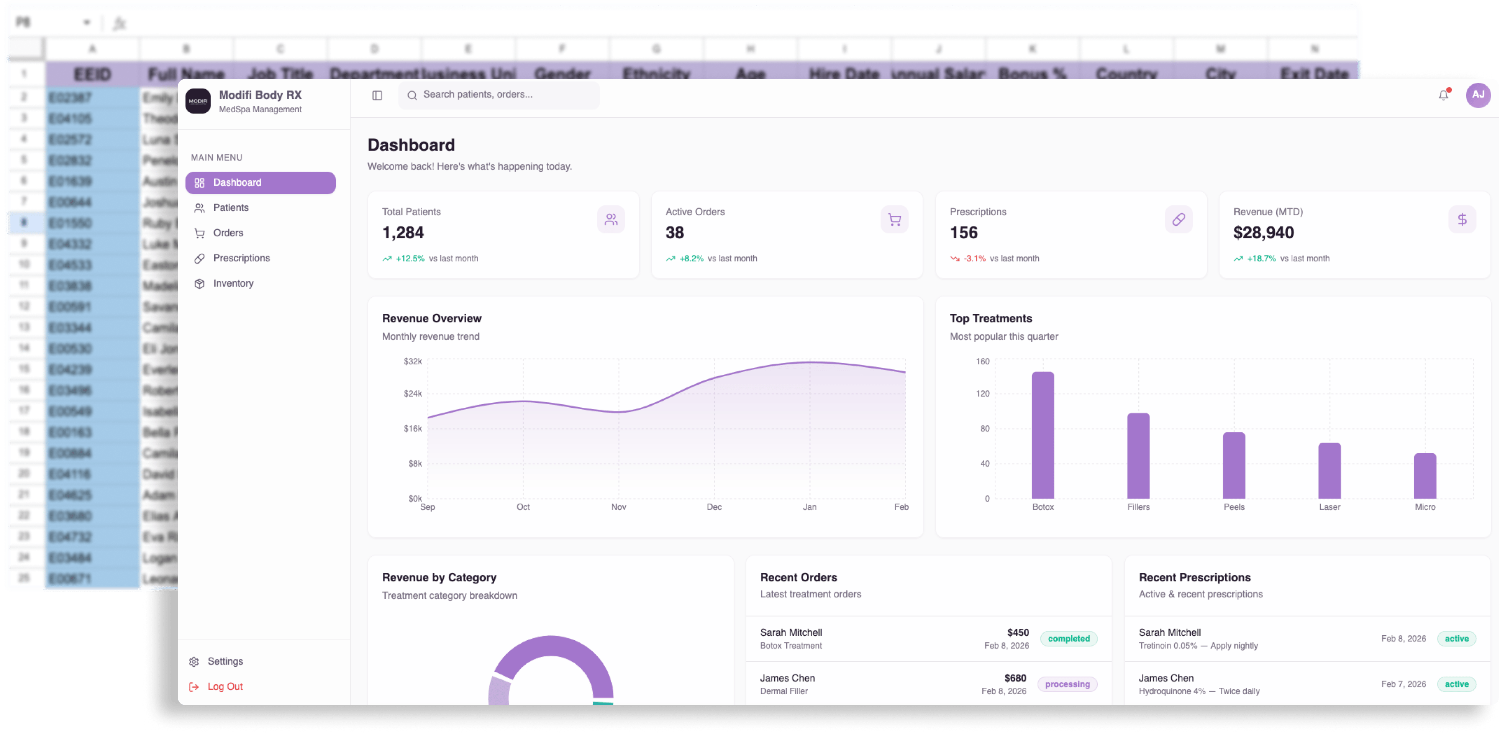This screenshot has height=733, width=1500.
Task: Click the fx formula function icon
Action: click(121, 23)
